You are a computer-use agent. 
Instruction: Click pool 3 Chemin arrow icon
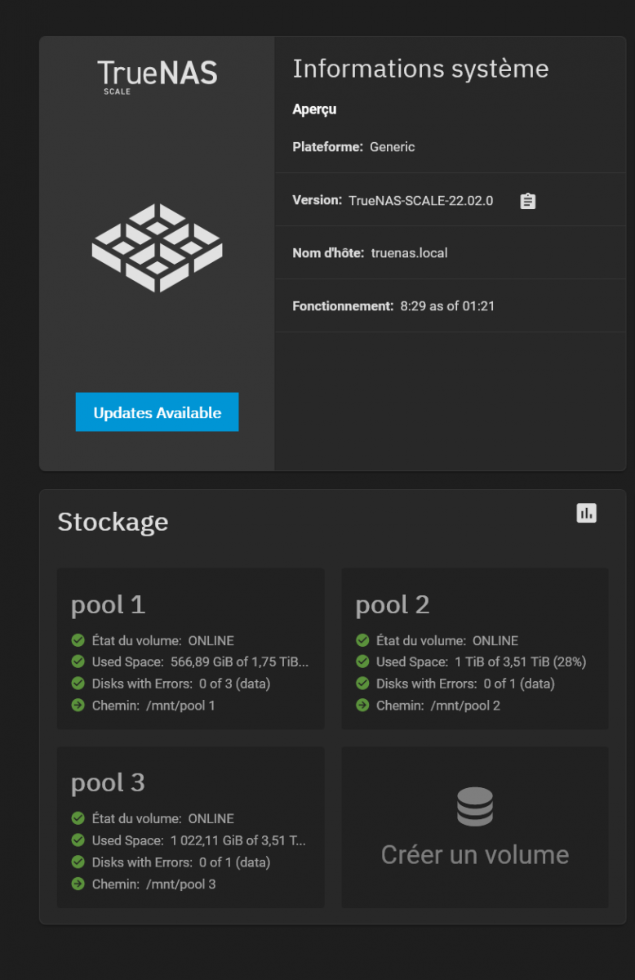(x=78, y=884)
